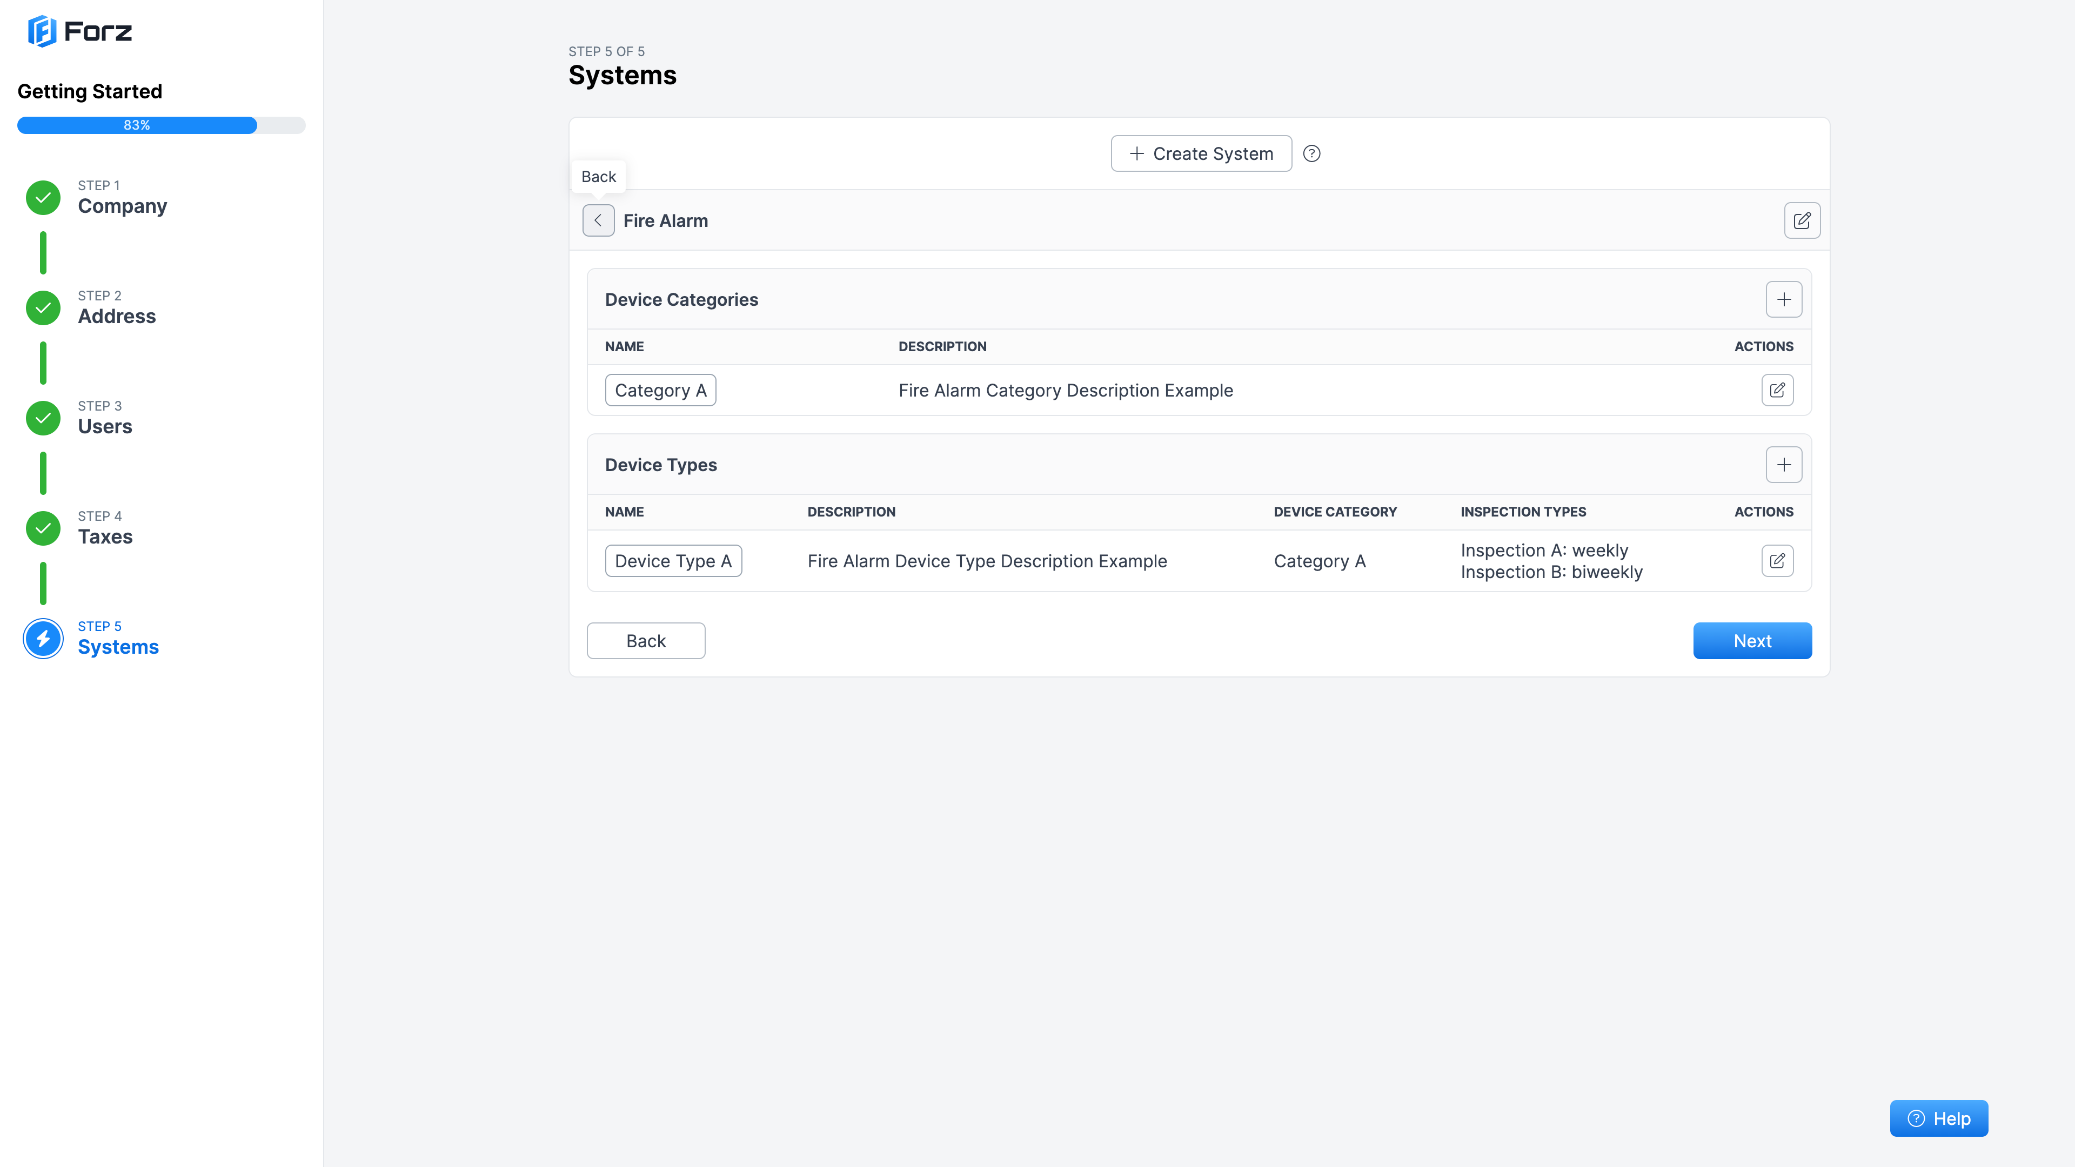The width and height of the screenshot is (2075, 1167).
Task: Open the Company step
Action: pos(123,206)
